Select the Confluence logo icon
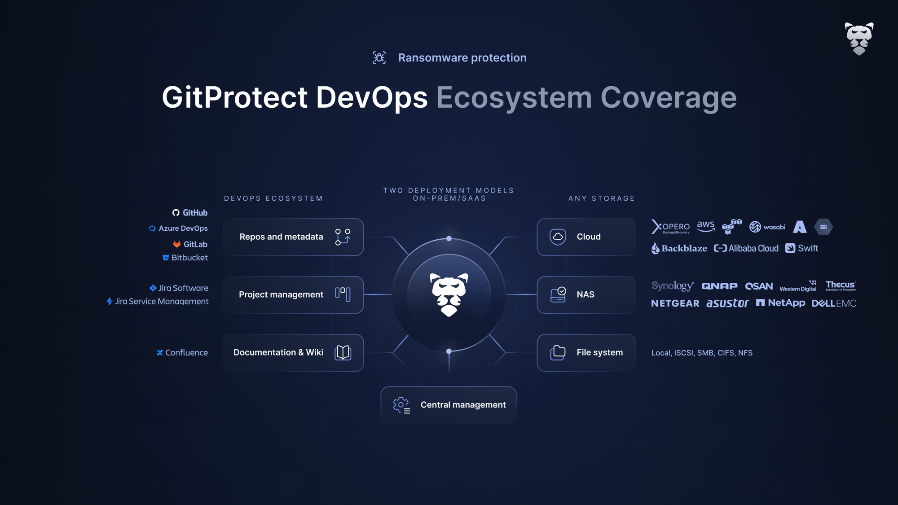 pyautogui.click(x=160, y=353)
